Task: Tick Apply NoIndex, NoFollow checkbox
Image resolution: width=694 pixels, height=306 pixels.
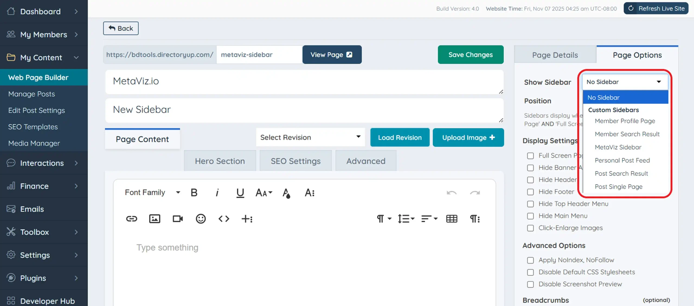Action: point(530,260)
